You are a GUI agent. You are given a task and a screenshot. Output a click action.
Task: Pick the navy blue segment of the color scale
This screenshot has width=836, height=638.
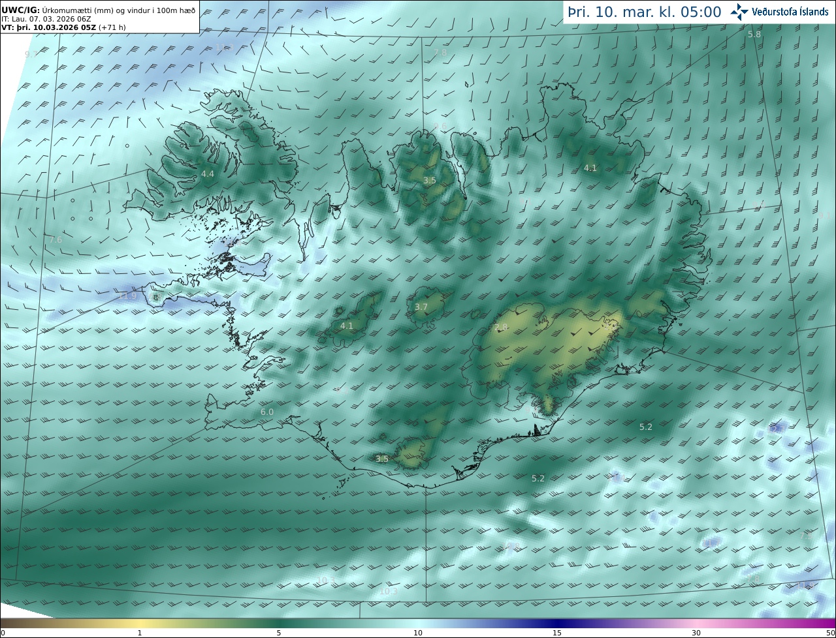click(557, 623)
